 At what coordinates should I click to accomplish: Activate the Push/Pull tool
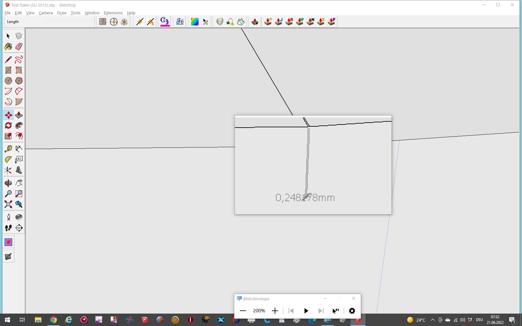click(x=19, y=115)
